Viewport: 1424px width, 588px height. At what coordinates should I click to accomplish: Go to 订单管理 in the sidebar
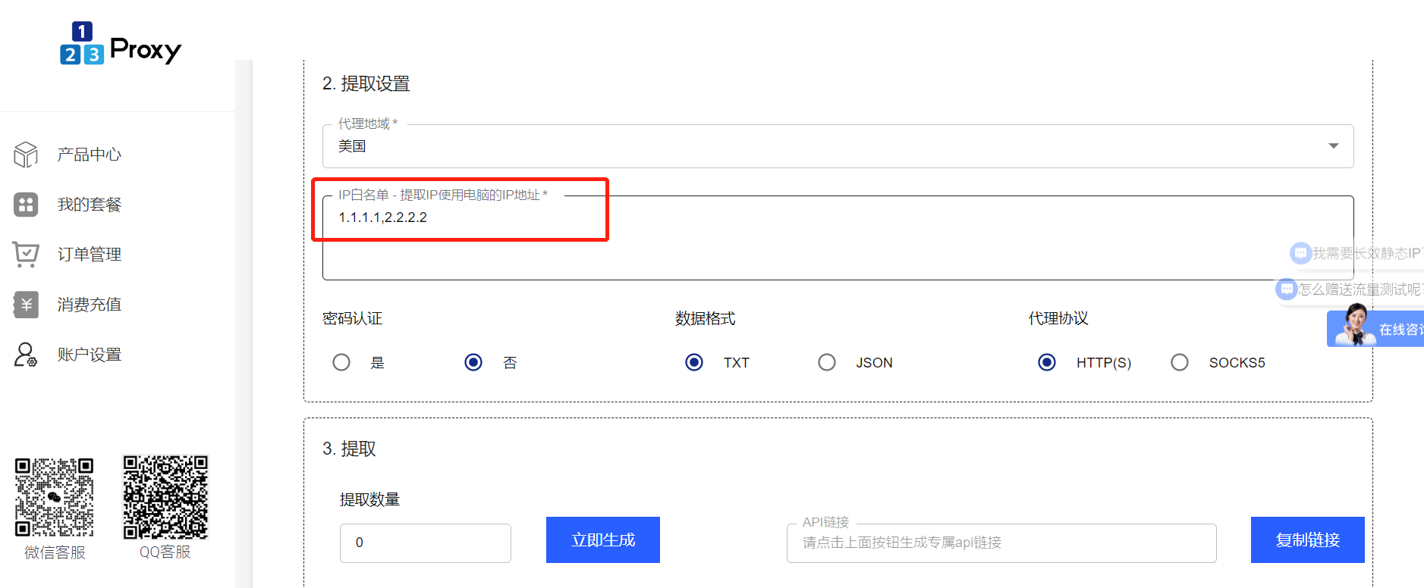click(90, 255)
